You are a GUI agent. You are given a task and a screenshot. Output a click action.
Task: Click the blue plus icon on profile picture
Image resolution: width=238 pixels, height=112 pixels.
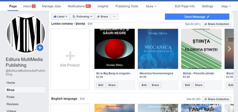coord(40,48)
